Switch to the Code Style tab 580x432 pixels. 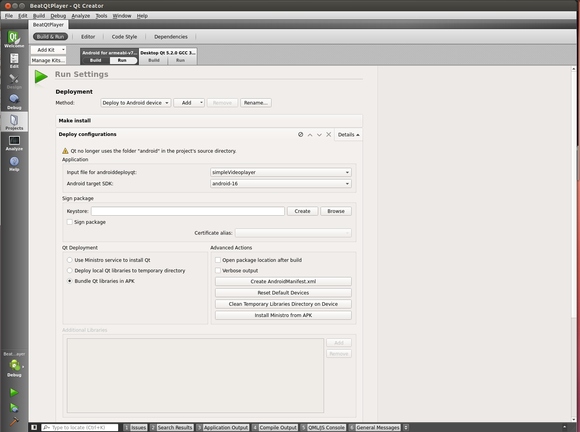point(124,37)
